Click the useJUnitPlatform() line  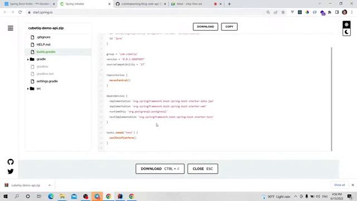[x=123, y=138]
